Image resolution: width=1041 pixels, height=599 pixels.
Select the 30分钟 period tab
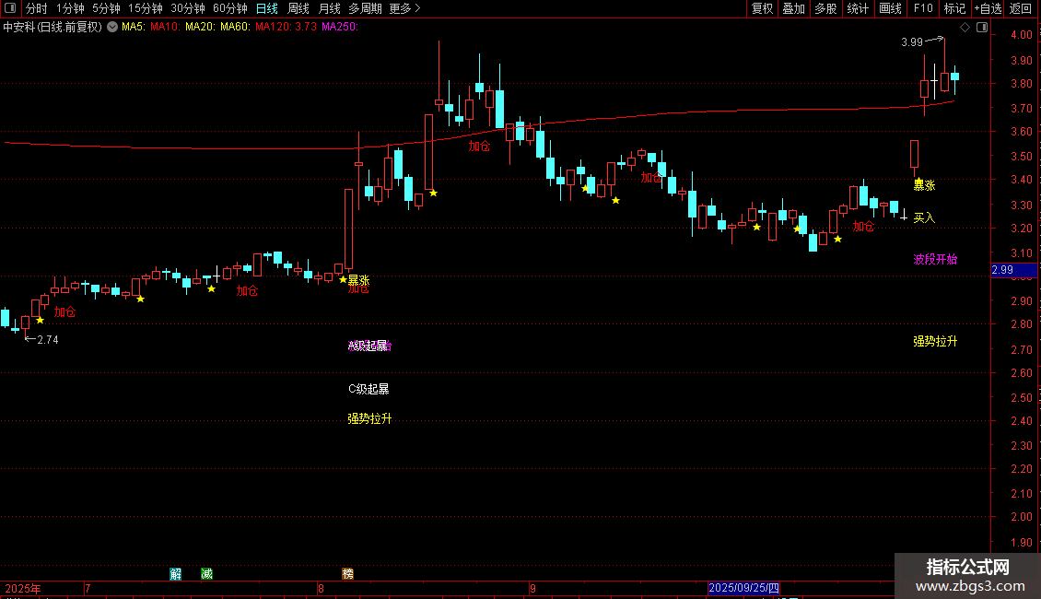tap(188, 8)
